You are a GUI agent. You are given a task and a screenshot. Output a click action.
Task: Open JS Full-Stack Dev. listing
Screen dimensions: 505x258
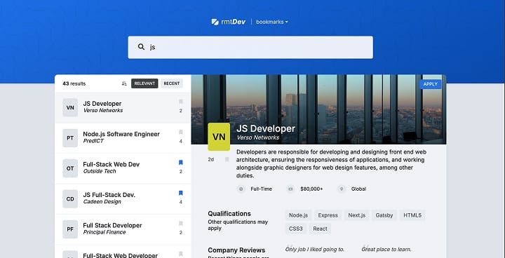(x=123, y=198)
